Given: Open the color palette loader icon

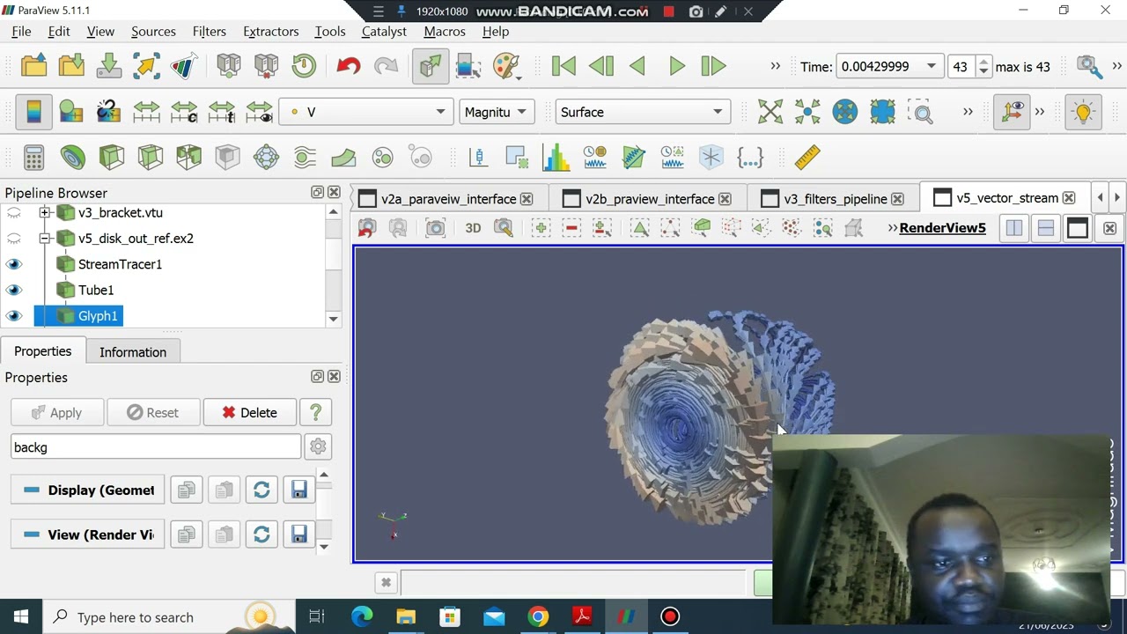Looking at the screenshot, I should [x=506, y=66].
